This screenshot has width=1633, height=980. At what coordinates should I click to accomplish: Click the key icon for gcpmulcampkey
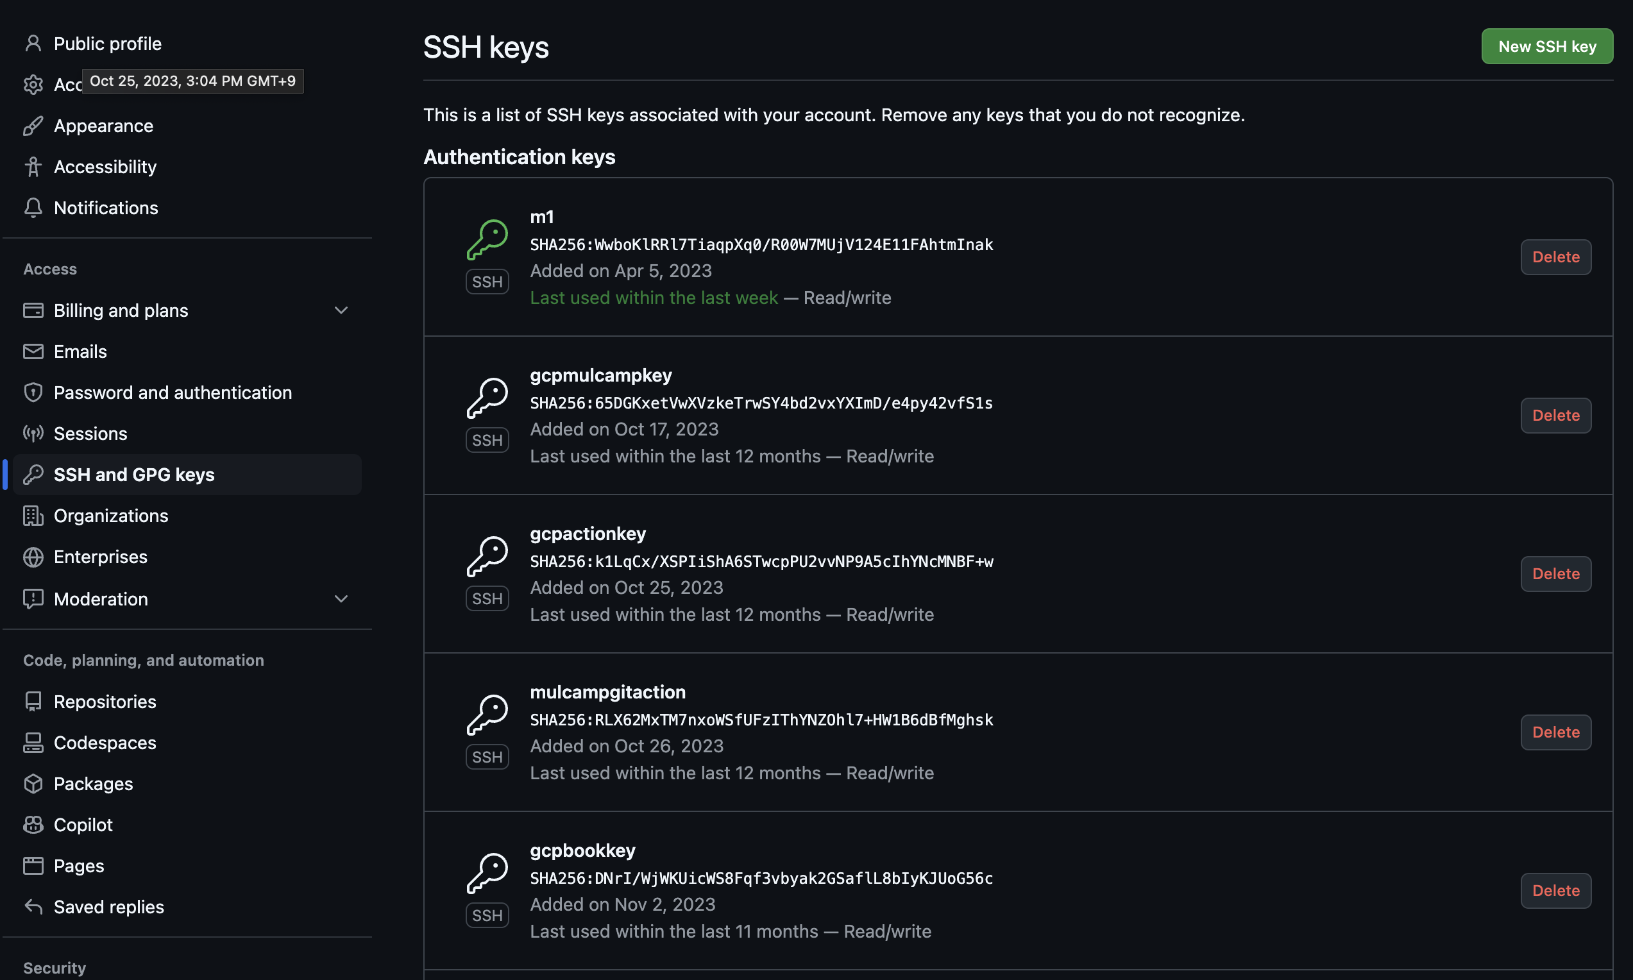487,398
